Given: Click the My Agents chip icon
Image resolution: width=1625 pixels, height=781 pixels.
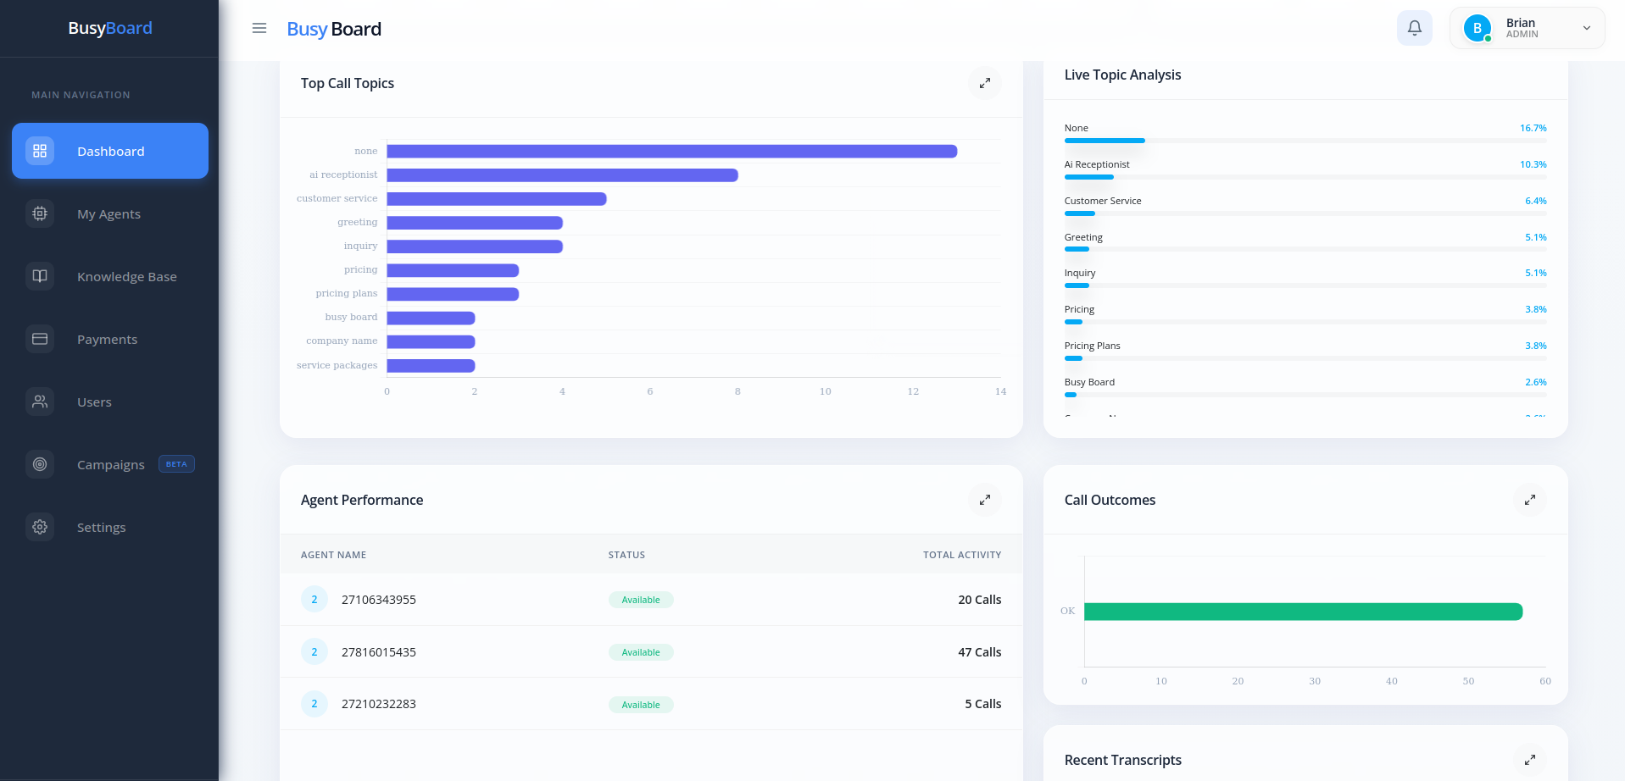Looking at the screenshot, I should click(40, 213).
